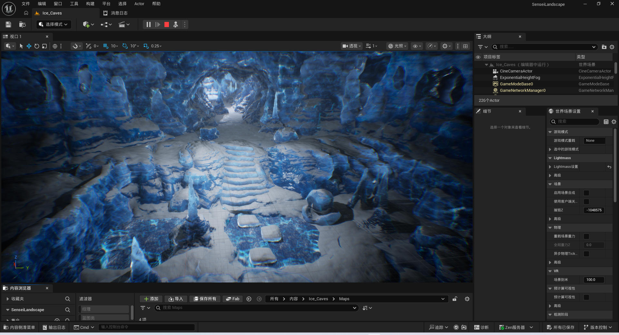
Task: Select the rotate tool in viewport toolbar
Action: click(37, 46)
